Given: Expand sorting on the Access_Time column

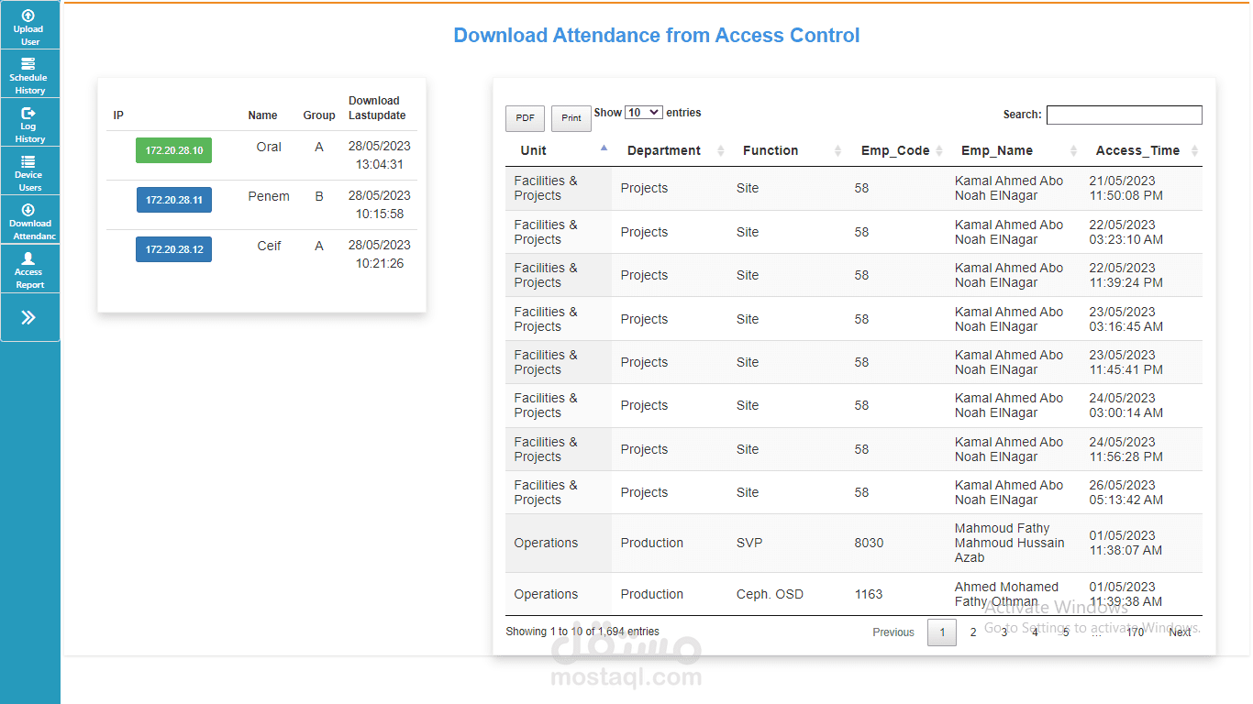Looking at the screenshot, I should click(x=1192, y=150).
